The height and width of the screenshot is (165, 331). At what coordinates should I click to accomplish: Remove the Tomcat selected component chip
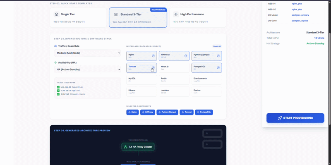click(187, 112)
